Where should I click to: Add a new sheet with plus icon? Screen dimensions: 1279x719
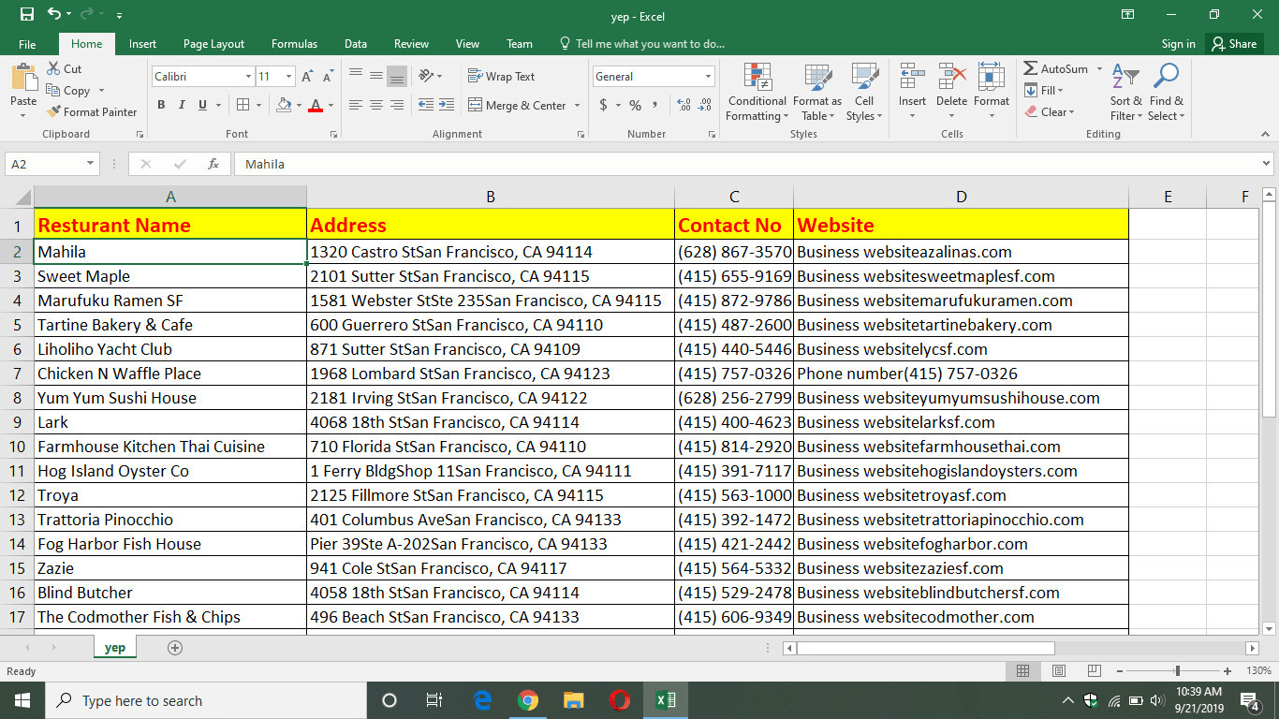pos(174,648)
